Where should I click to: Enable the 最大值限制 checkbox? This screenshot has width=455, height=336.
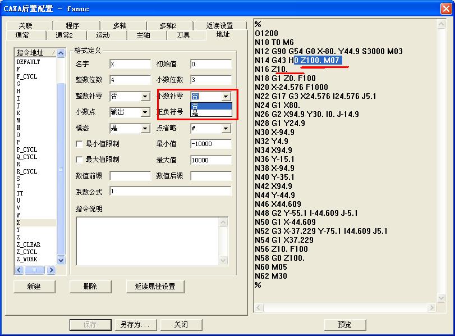79,160
